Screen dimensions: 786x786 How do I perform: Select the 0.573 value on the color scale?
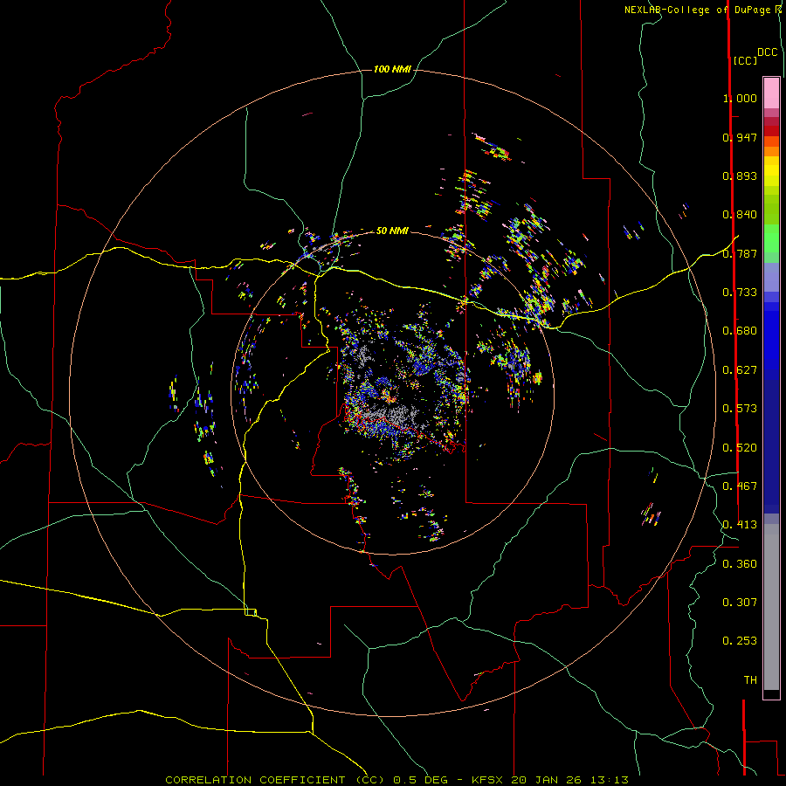(740, 409)
